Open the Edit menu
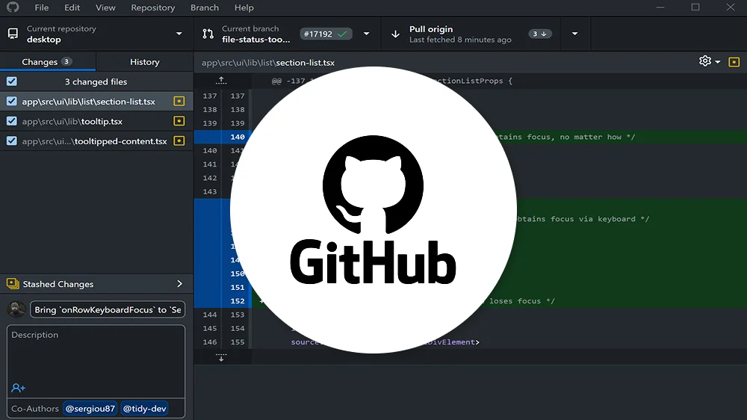This screenshot has width=747, height=420. (72, 7)
